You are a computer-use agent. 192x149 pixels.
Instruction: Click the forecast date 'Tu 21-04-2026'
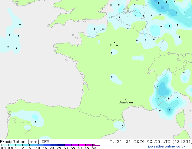tap(127, 142)
